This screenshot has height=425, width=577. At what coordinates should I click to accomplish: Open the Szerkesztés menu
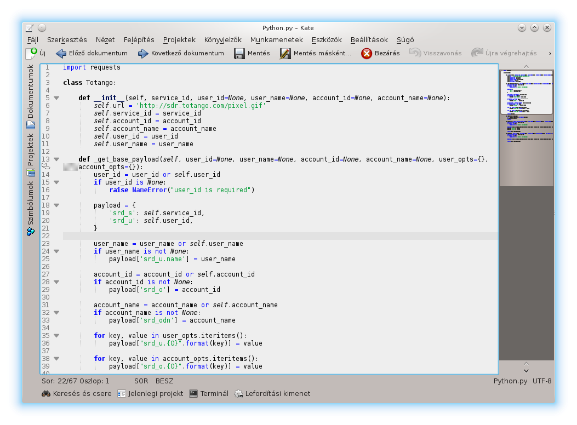(67, 39)
